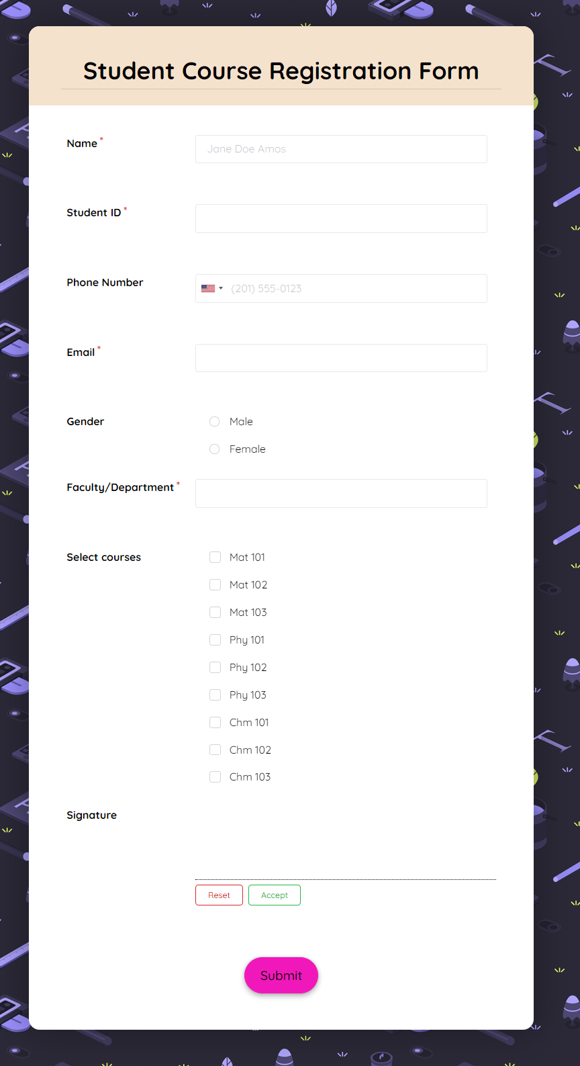Image resolution: width=580 pixels, height=1066 pixels.
Task: Tick the Phy 103 course box
Action: click(215, 695)
